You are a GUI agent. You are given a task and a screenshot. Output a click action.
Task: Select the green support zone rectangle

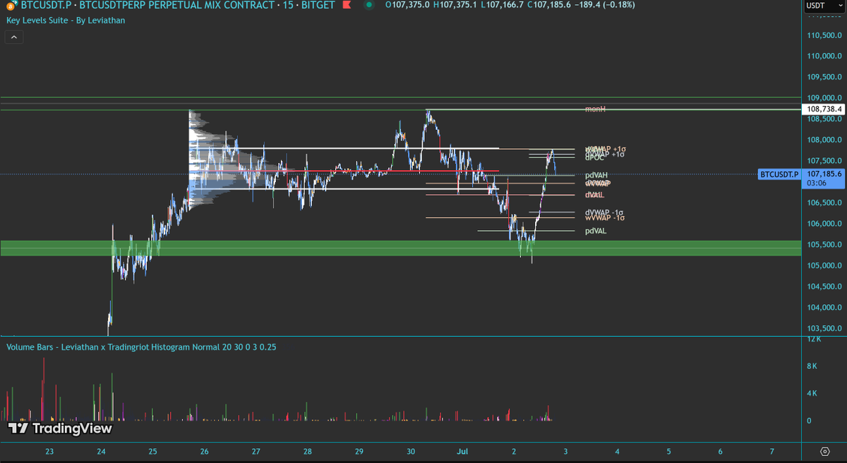click(401, 248)
